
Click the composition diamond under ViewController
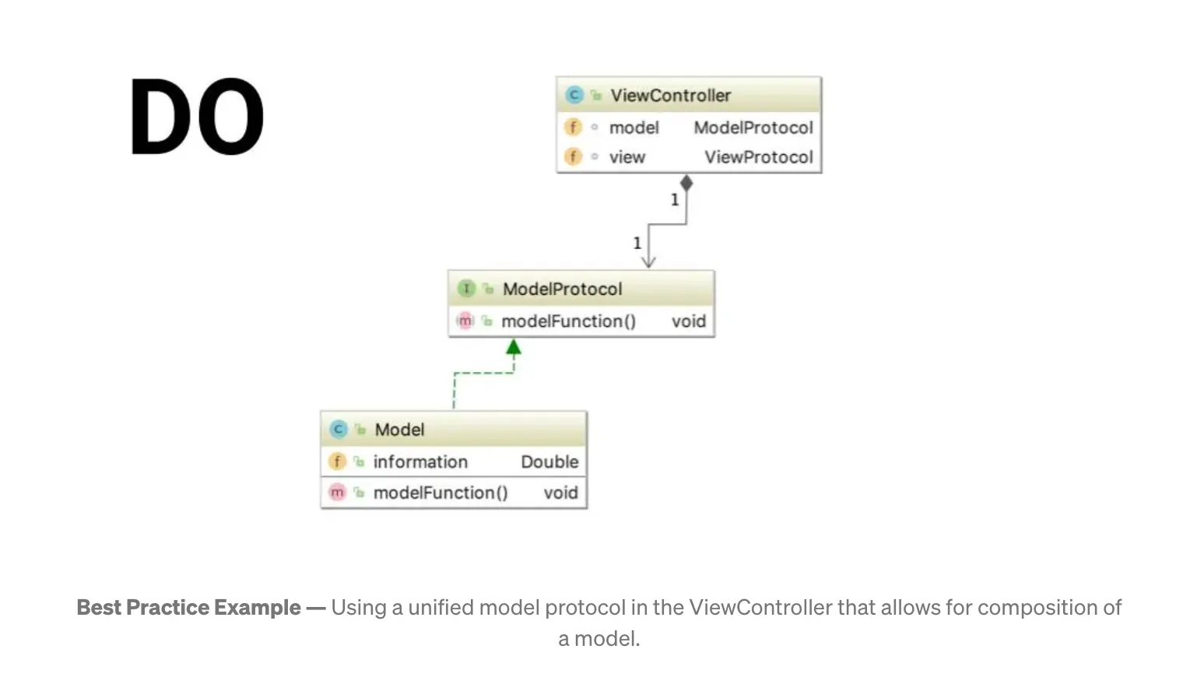[x=686, y=184]
